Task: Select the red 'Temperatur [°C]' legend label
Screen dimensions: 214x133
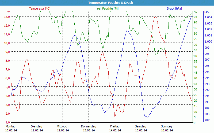Action: tap(40, 9)
